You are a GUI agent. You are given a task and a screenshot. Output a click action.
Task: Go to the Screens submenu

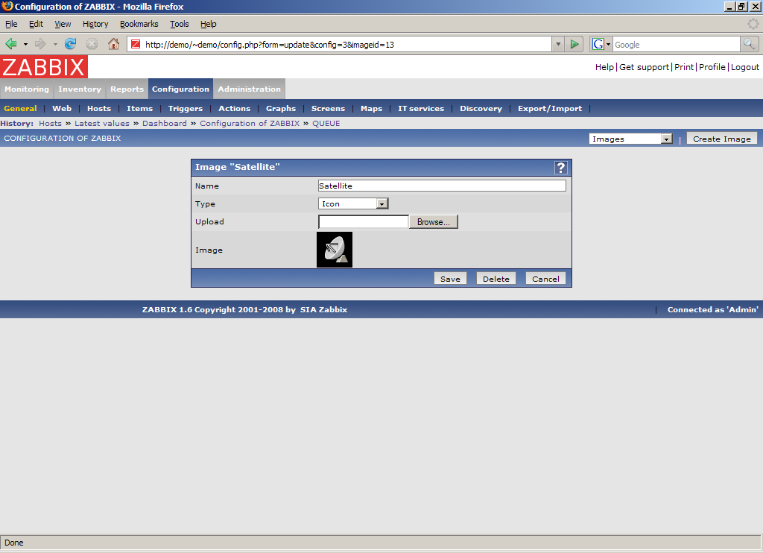tap(328, 109)
